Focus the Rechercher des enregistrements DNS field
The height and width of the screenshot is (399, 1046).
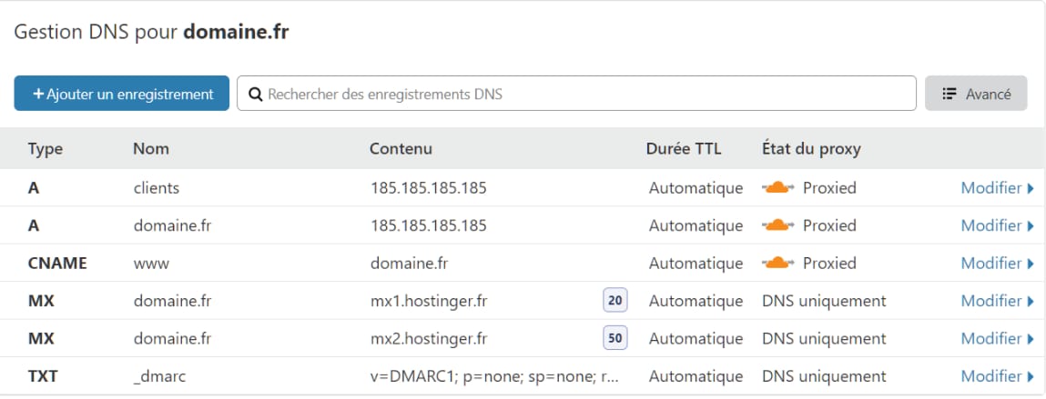[x=576, y=94]
